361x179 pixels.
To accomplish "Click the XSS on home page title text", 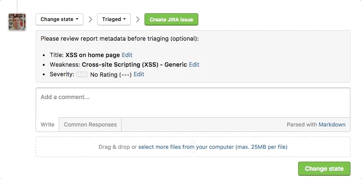I will click(93, 55).
